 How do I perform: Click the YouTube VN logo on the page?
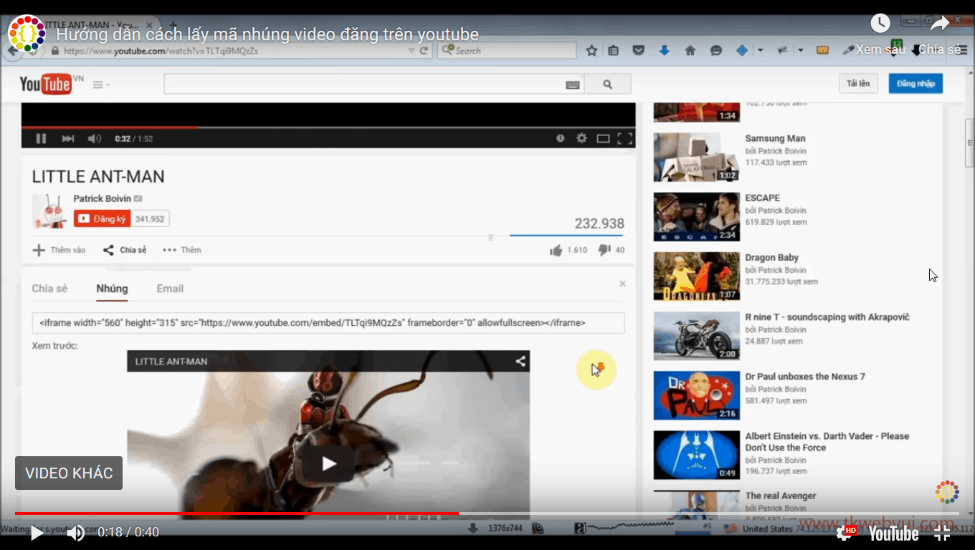pyautogui.click(x=52, y=84)
